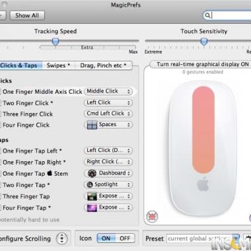Open Spaces dropdown for Four Finger Click
The image size is (251, 251).
click(108, 125)
